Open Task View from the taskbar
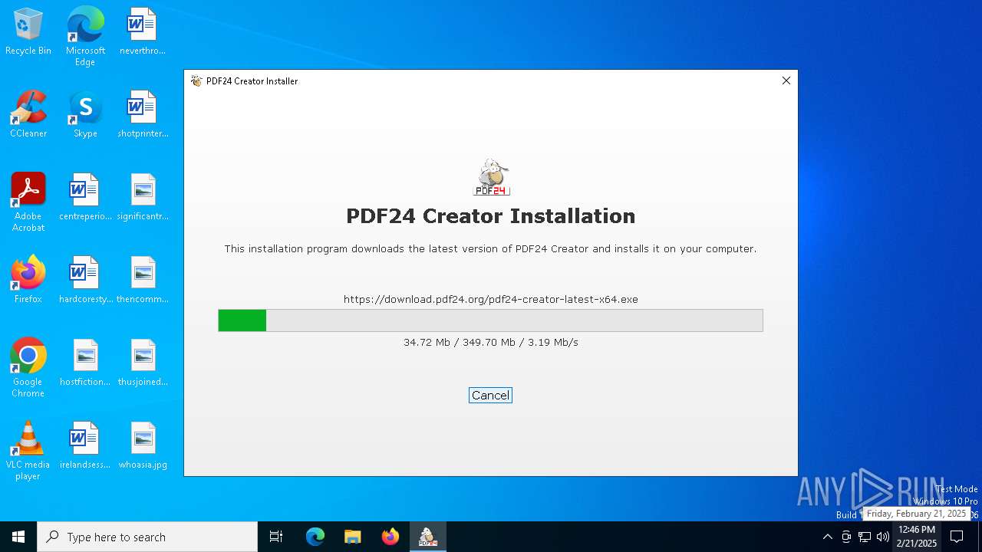Viewport: 982px width, 552px height. (276, 537)
